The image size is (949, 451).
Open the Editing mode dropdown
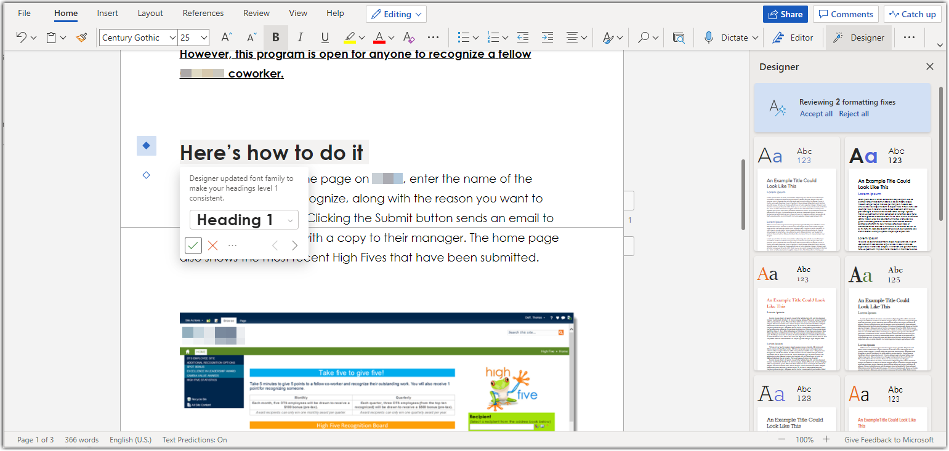point(396,14)
